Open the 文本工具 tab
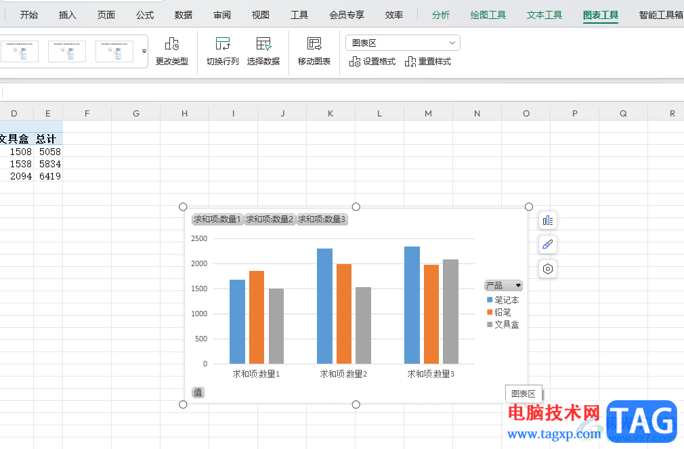 click(544, 15)
